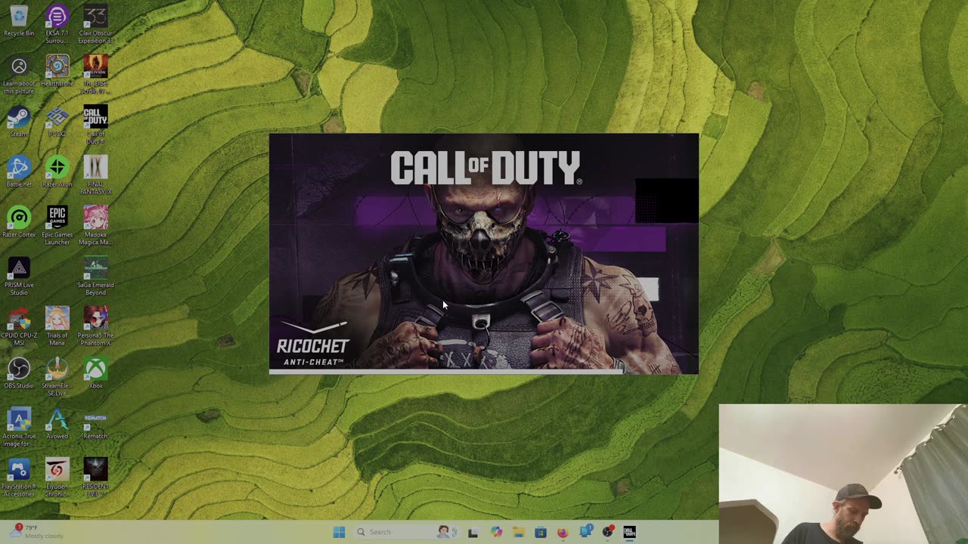Click the 'Learn about this picture' icon
Image resolution: width=968 pixels, height=544 pixels.
(19, 75)
